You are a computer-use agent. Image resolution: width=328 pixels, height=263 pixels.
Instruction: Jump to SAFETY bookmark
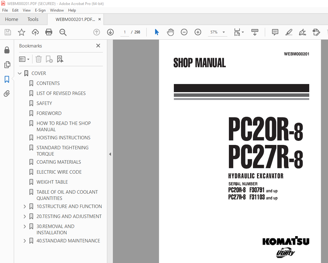click(x=44, y=103)
